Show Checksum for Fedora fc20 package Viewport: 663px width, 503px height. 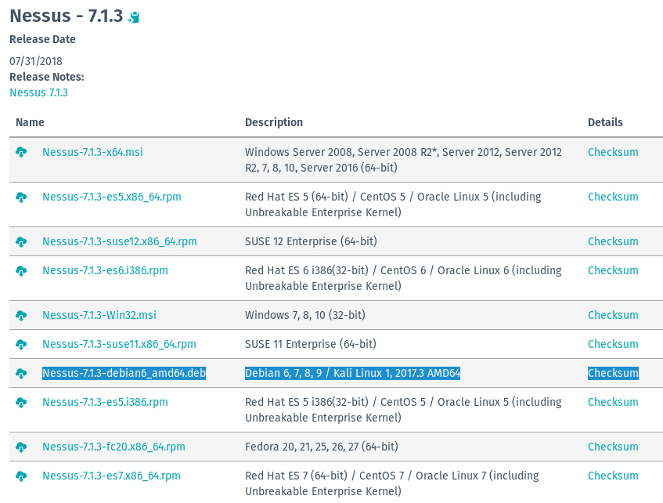[613, 447]
